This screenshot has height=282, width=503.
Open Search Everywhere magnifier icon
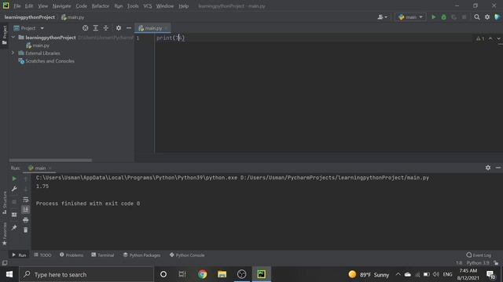pos(477,17)
